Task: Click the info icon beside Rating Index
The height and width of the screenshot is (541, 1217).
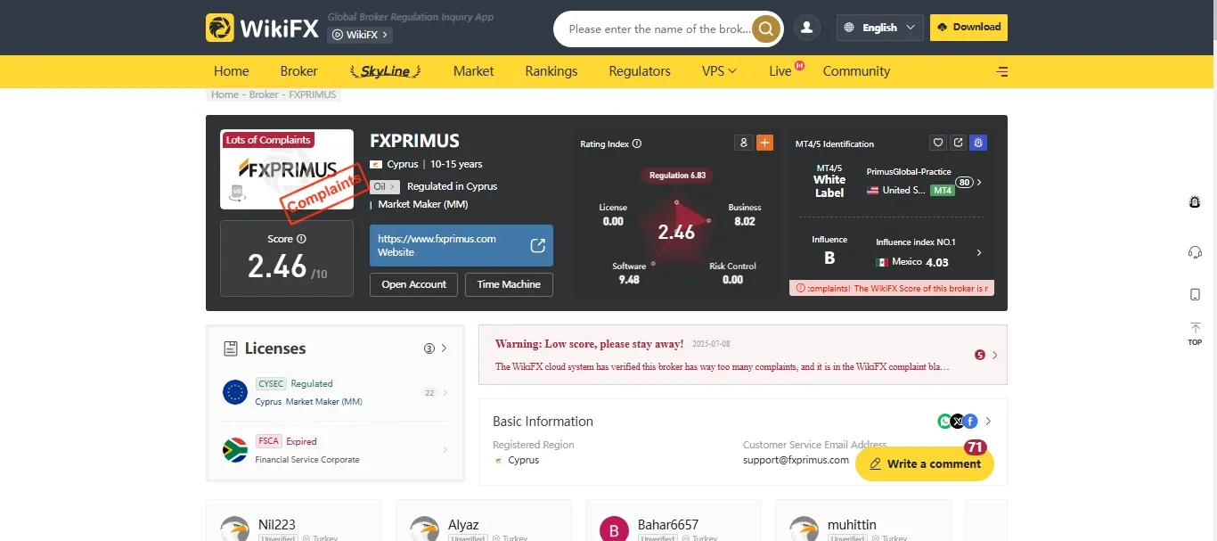Action: (636, 143)
